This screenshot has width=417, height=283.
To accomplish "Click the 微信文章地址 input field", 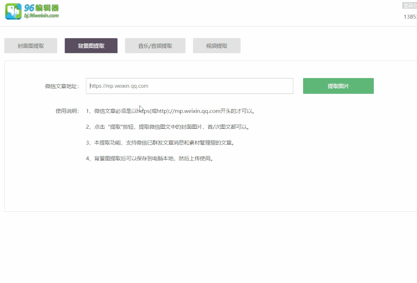I will point(189,86).
